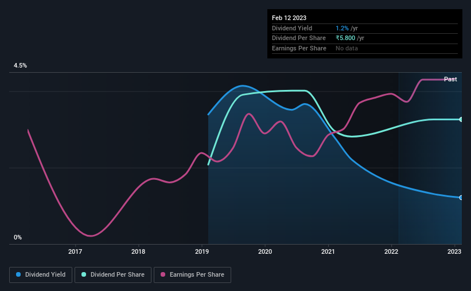Select the 2023 x-axis label
Viewport: 471px width, 291px height.
(454, 251)
